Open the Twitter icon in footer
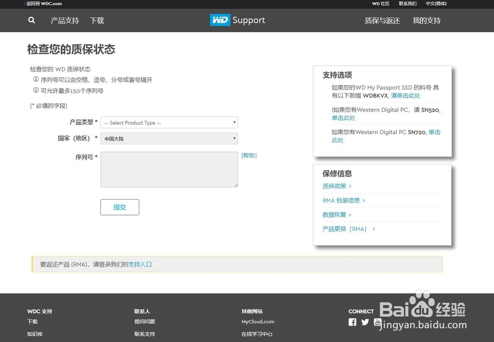 365,322
